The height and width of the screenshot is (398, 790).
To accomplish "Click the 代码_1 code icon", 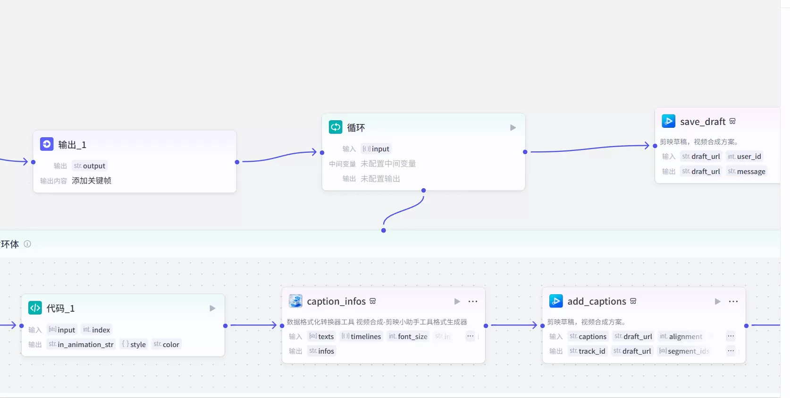I will click(35, 308).
